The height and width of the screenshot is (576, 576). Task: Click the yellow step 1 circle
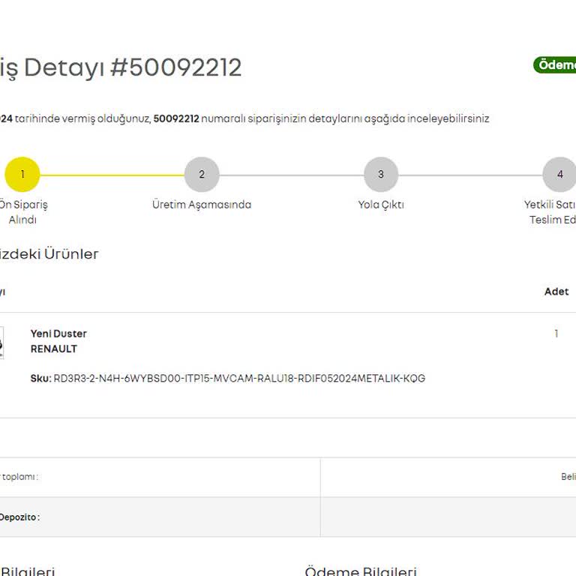point(22,175)
